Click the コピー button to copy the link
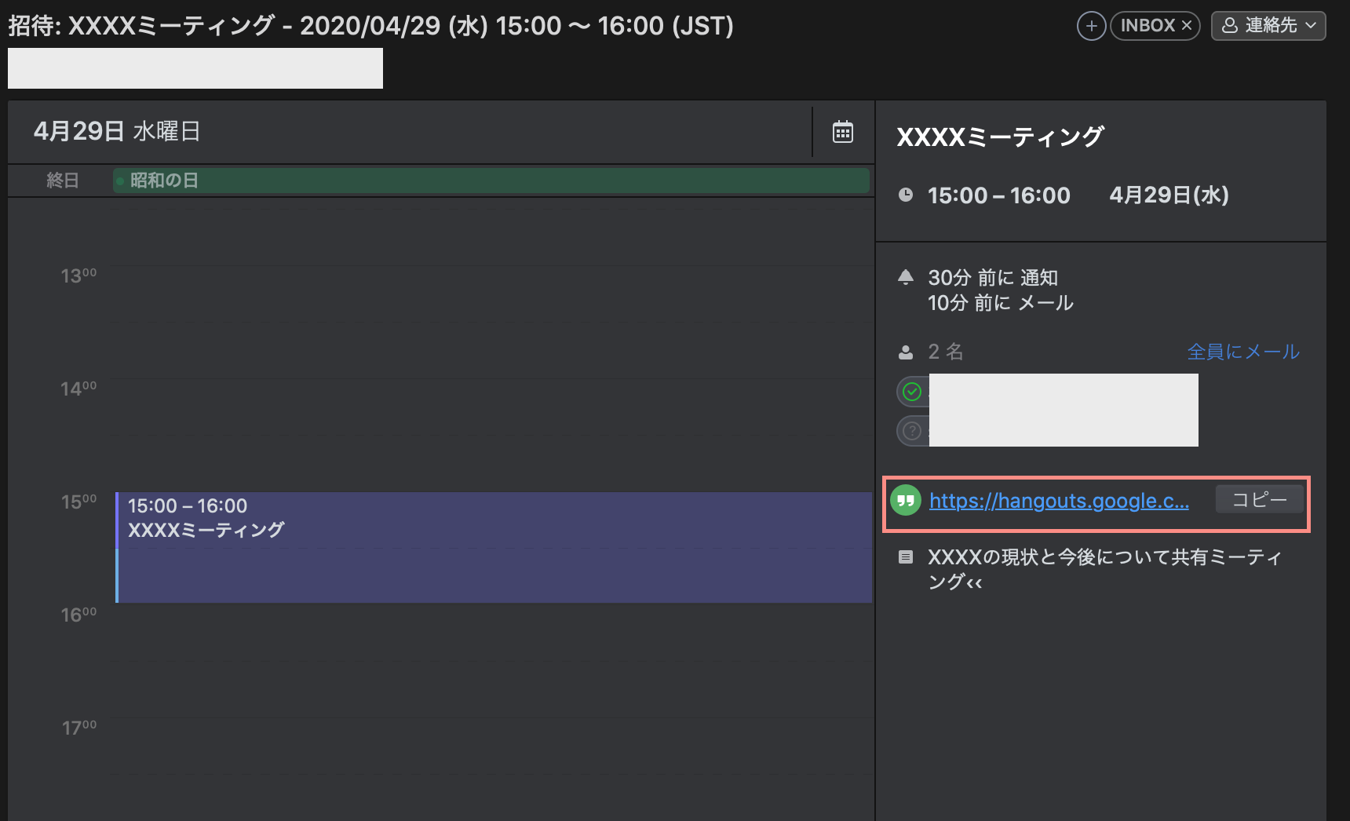The image size is (1350, 821). click(x=1259, y=498)
